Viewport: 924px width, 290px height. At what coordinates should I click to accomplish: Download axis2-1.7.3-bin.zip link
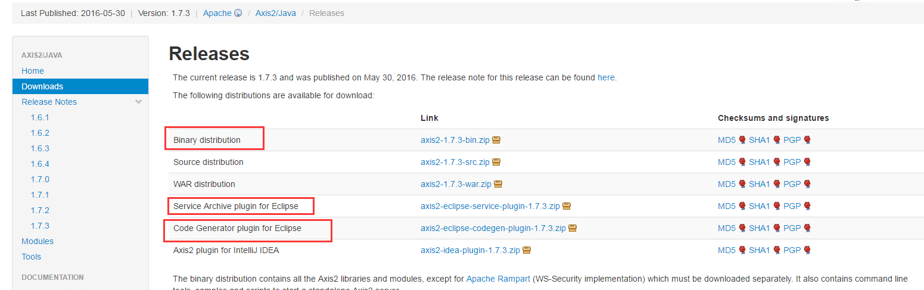click(x=455, y=140)
